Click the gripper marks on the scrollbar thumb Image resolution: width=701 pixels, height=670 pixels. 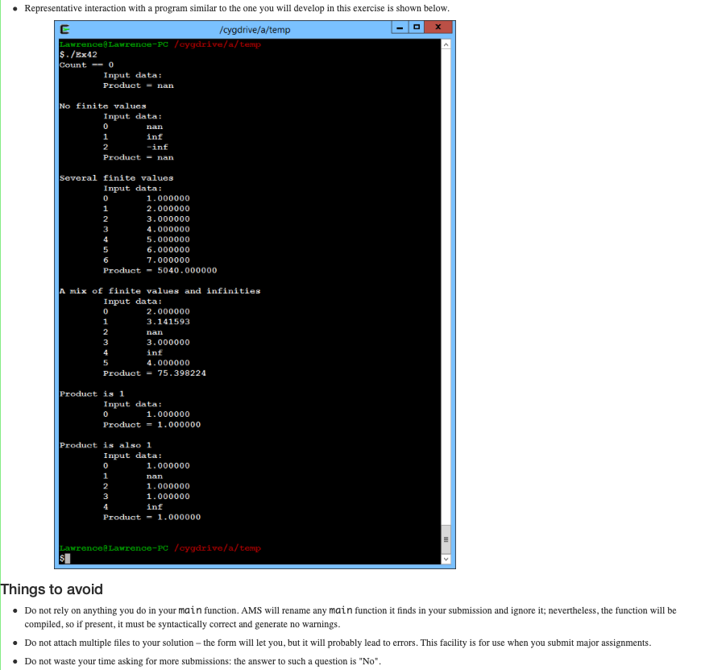coord(446,540)
